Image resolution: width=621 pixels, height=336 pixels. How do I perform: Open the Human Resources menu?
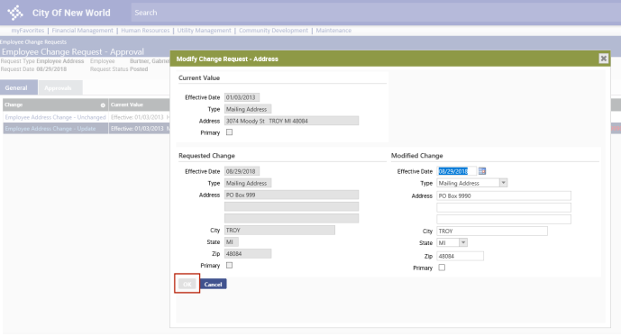point(145,31)
